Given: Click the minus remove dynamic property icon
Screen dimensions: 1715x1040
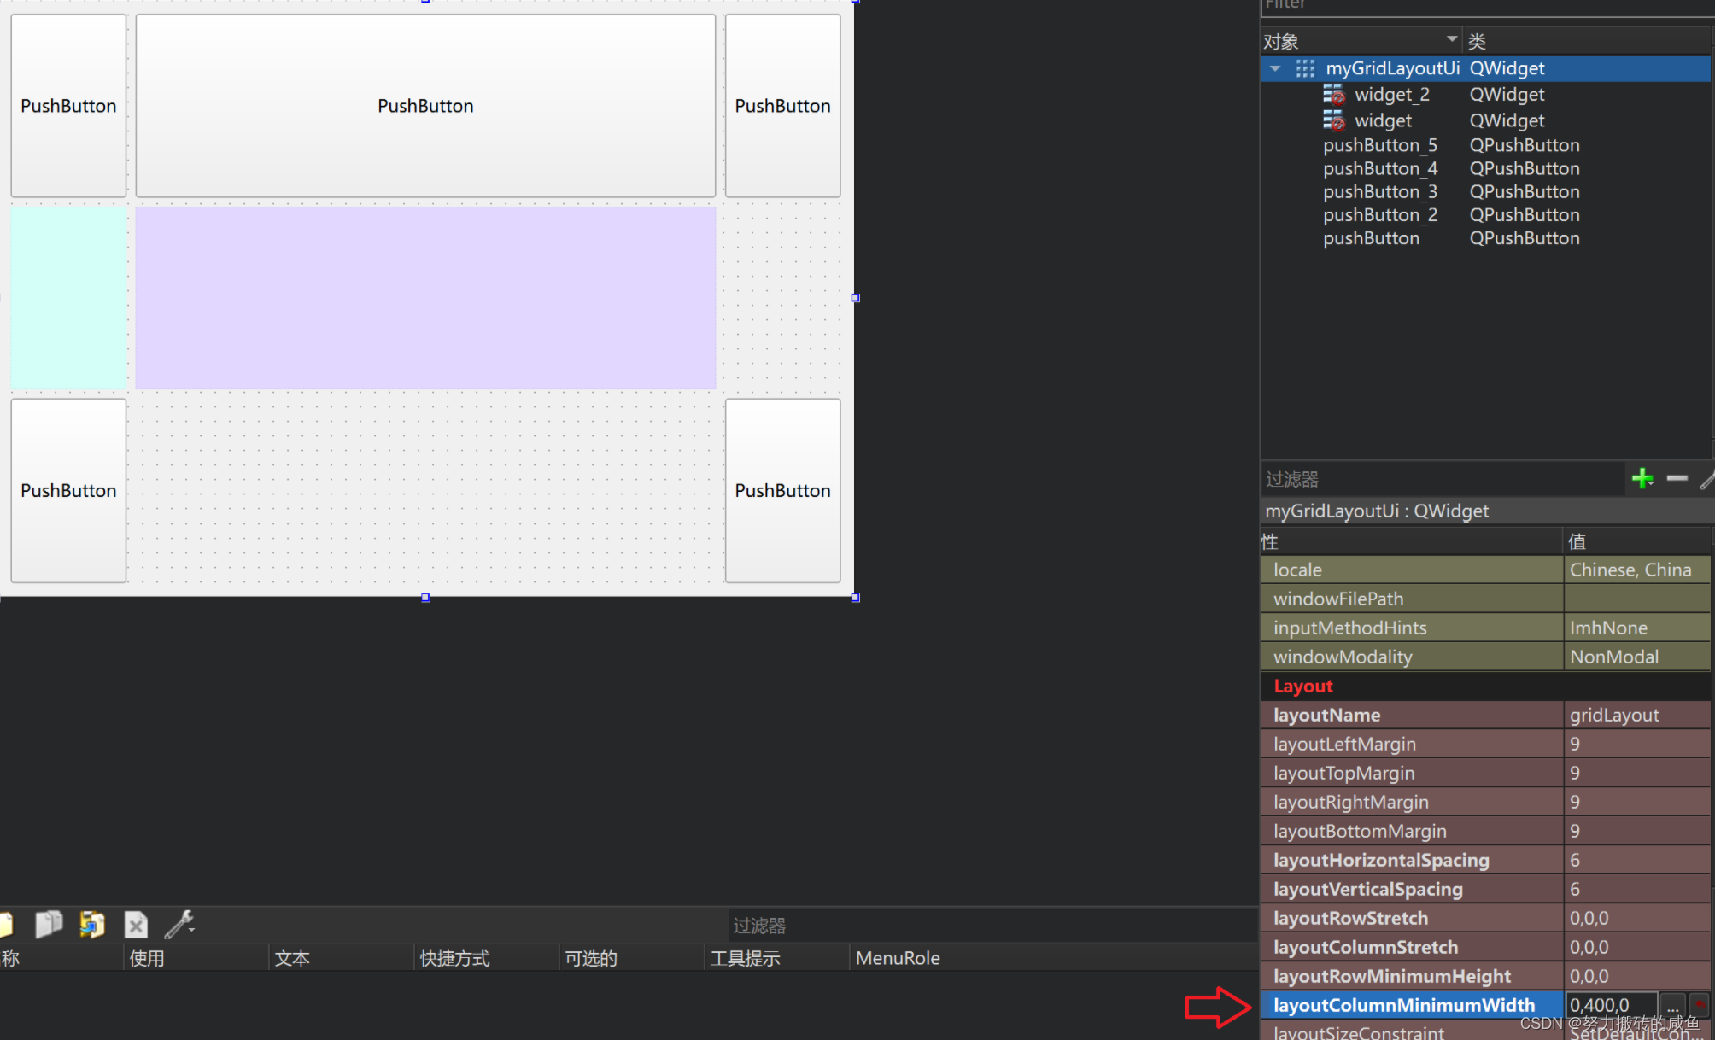Looking at the screenshot, I should pyautogui.click(x=1677, y=478).
